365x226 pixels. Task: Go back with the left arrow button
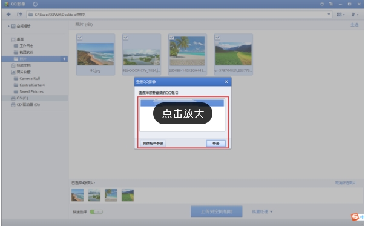click(x=8, y=15)
